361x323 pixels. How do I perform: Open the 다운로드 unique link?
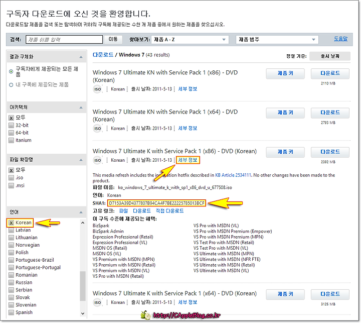141,210
